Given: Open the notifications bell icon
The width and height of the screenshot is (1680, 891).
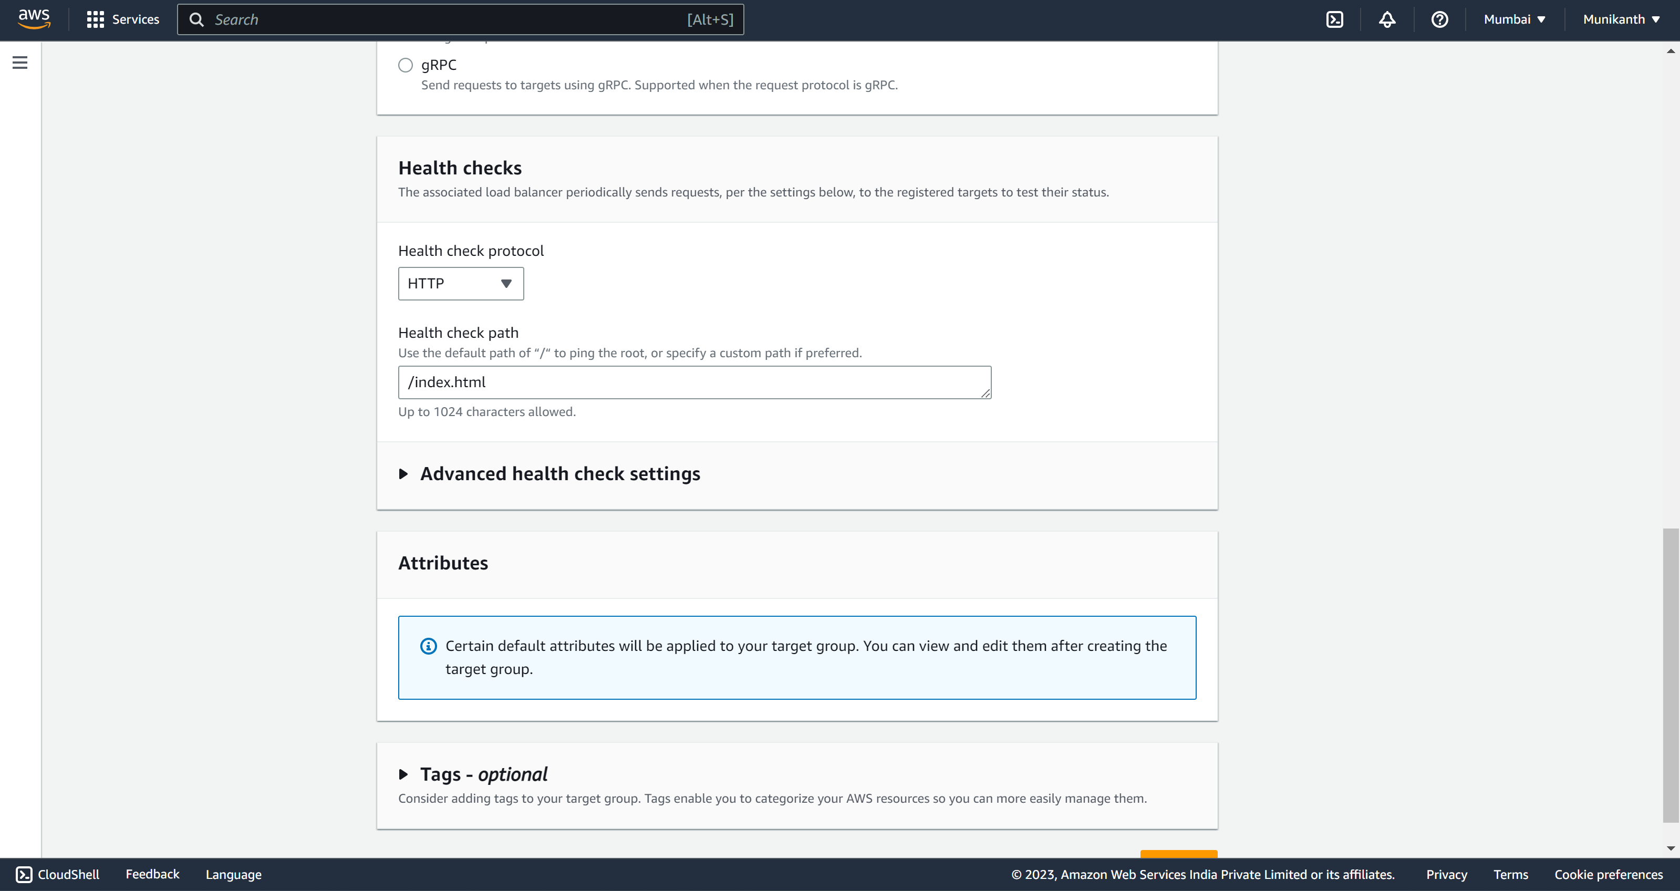Looking at the screenshot, I should [1387, 19].
